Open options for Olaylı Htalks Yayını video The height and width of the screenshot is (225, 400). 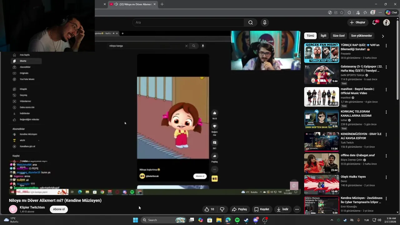386,177
